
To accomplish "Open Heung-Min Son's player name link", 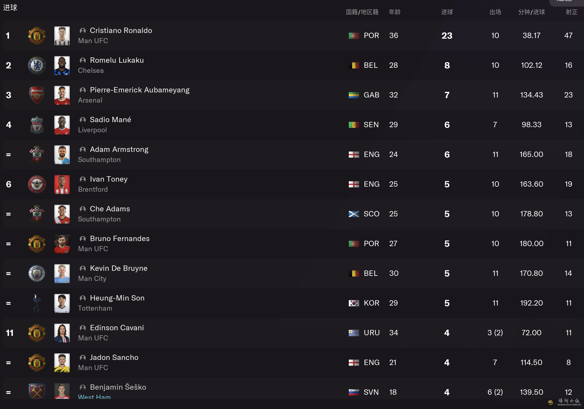I will [117, 298].
